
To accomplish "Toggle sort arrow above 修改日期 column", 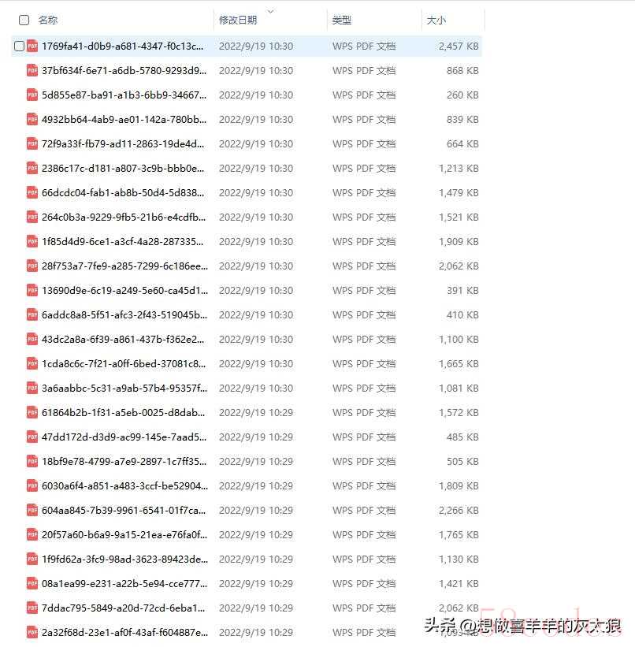I will pos(271,12).
